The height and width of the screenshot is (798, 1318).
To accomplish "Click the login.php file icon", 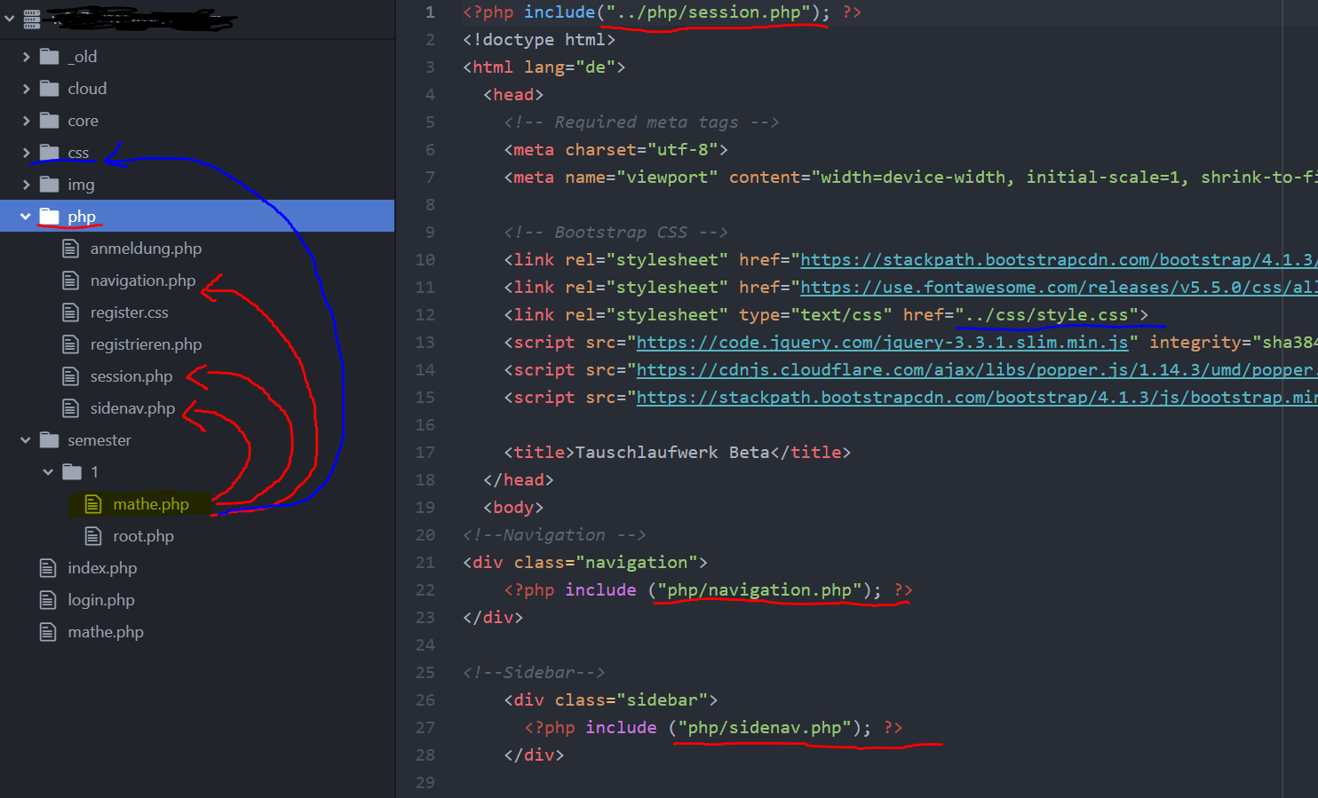I will [x=48, y=600].
